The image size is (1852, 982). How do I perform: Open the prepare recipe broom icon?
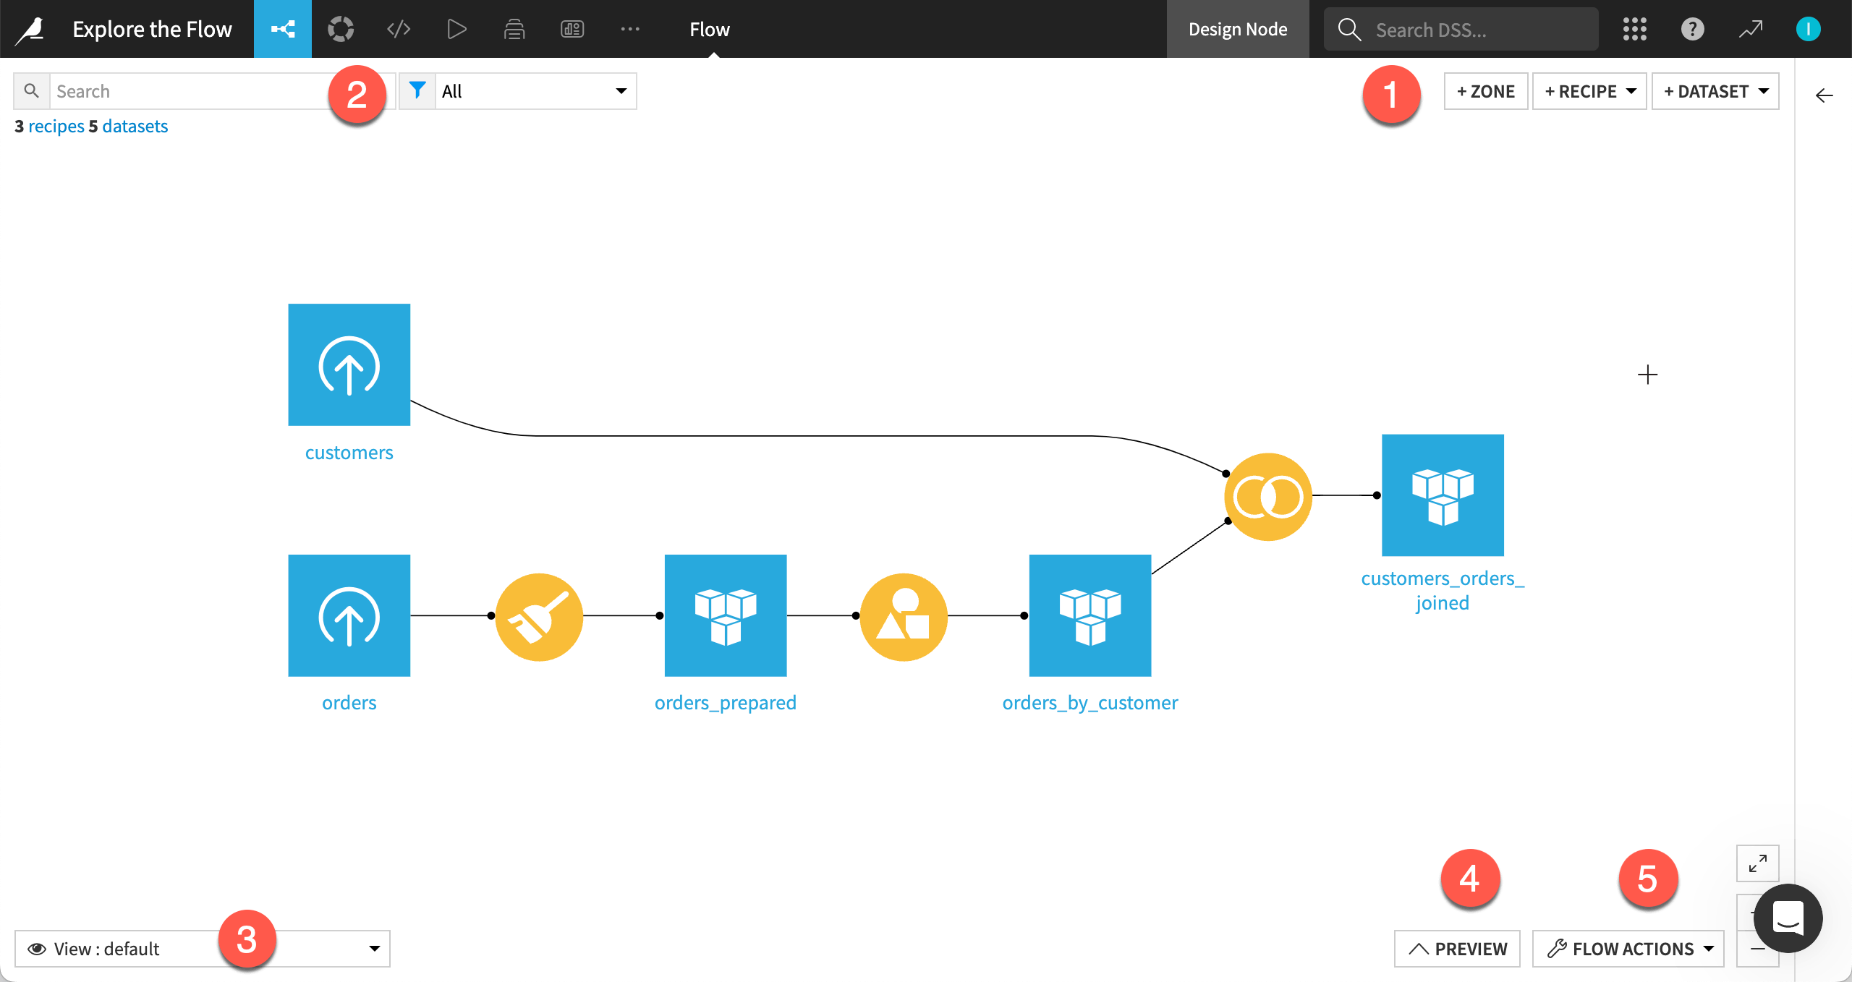tap(538, 616)
